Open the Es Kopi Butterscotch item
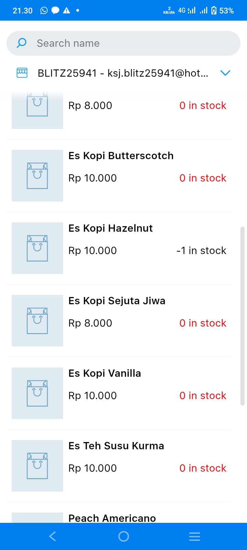The height and width of the screenshot is (550, 247). point(121,156)
